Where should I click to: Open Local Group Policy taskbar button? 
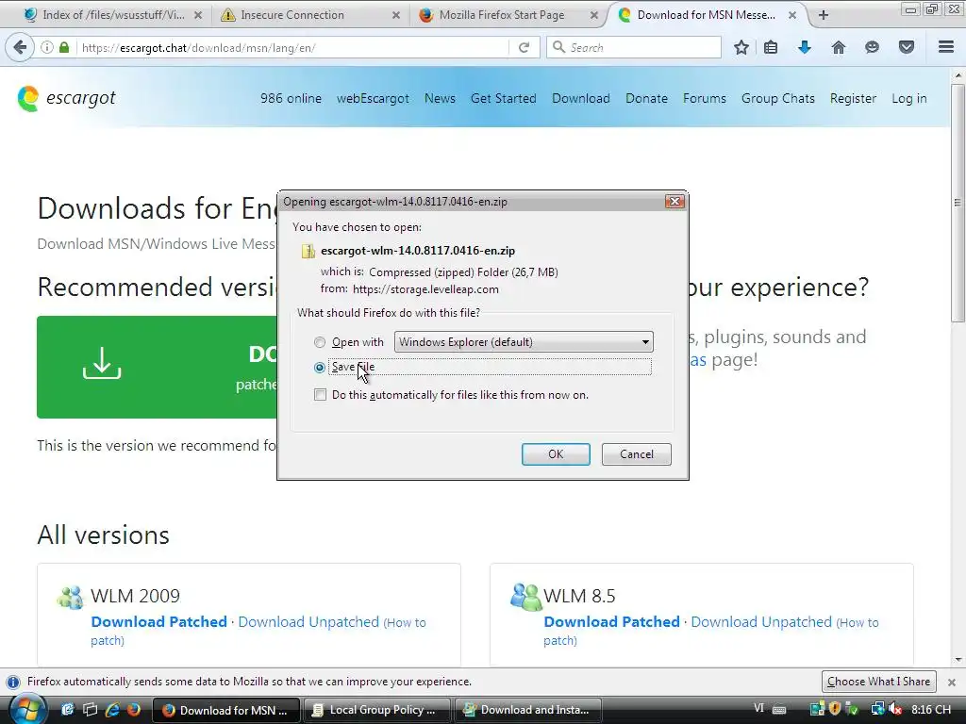375,710
